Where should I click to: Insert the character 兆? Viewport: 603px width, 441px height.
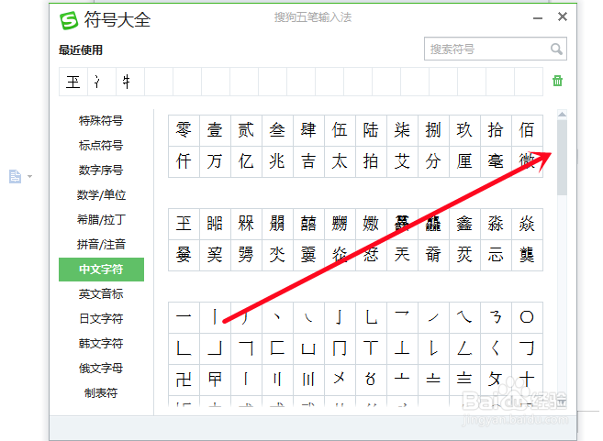point(277,161)
